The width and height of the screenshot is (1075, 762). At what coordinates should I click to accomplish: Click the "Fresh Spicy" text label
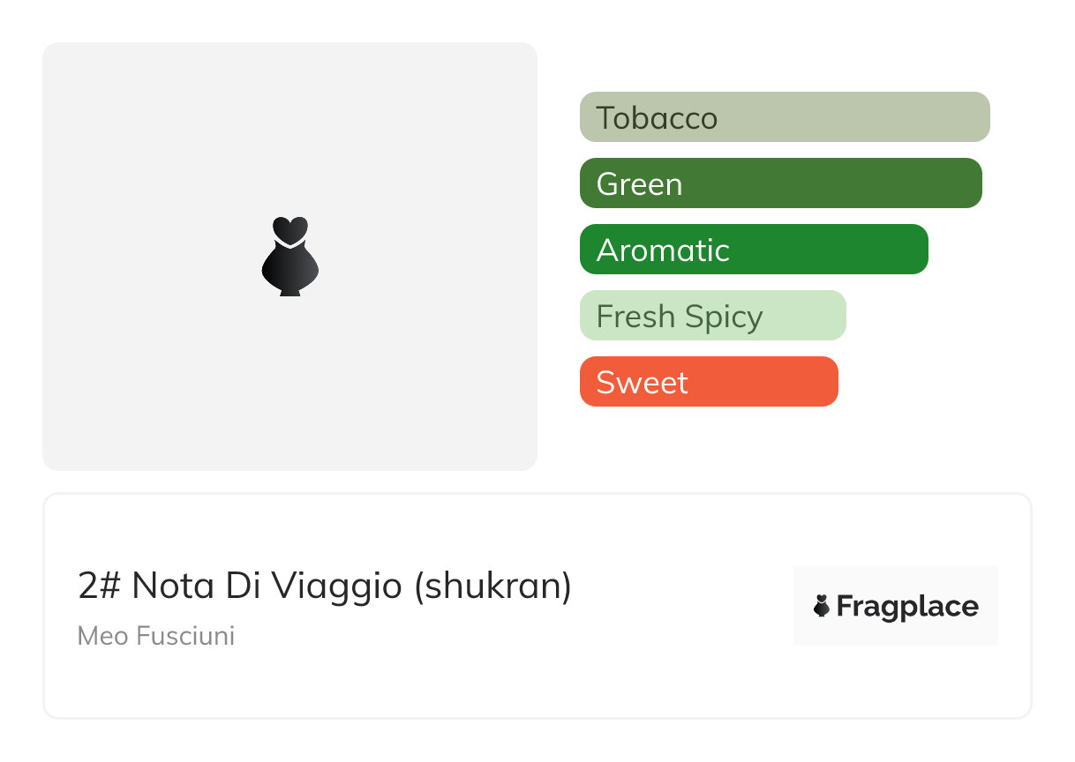(680, 316)
